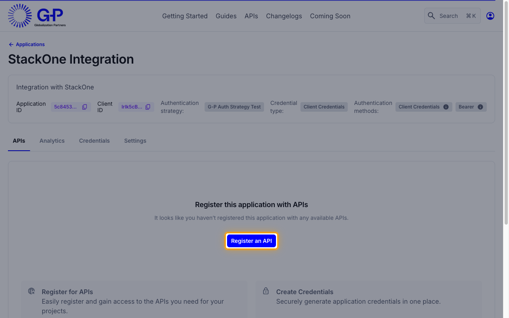This screenshot has height=318, width=509.
Task: Click the Integration with StackOne description
Action: [55, 87]
